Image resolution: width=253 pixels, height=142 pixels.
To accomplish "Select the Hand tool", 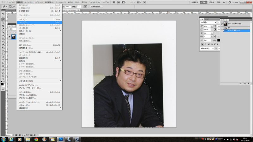I will (x=3, y=76).
